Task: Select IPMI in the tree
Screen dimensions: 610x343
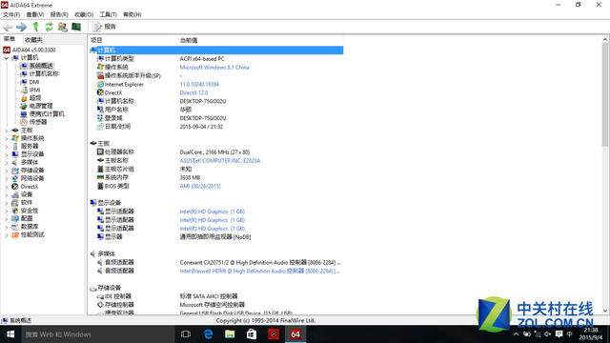Action: click(x=34, y=90)
